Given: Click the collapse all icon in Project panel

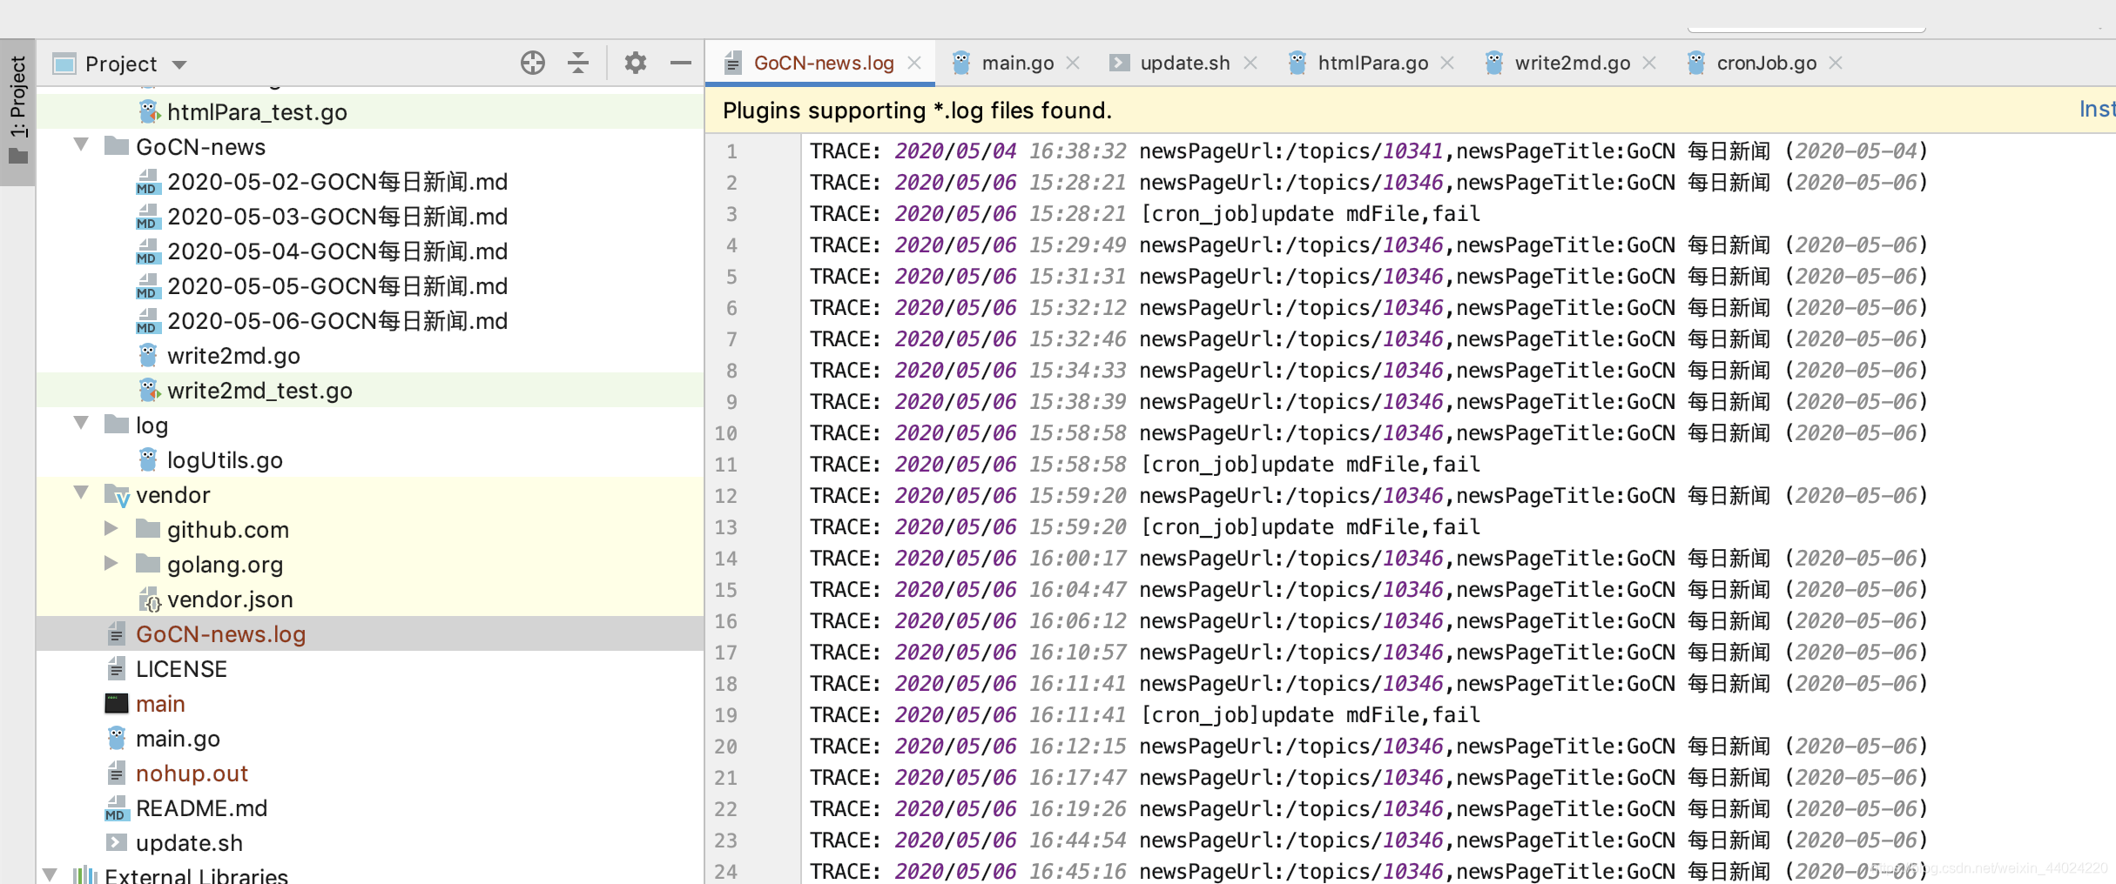Looking at the screenshot, I should pos(578,63).
